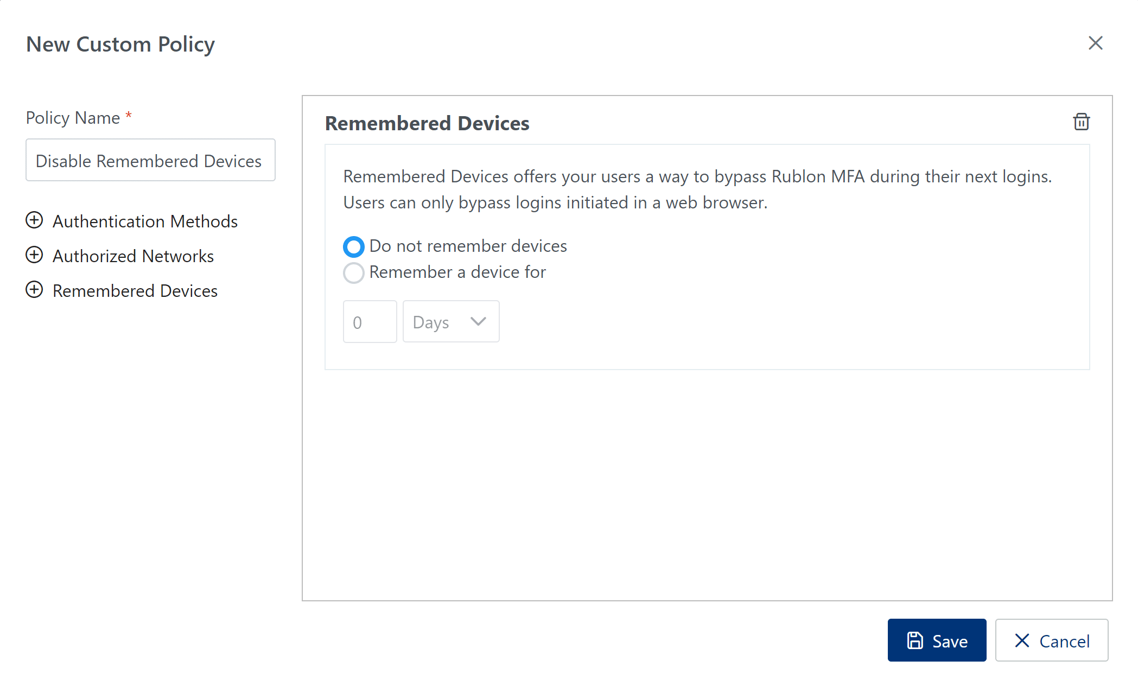Viewport: 1138px width, 686px height.
Task: Select the "Remember a device for" radio button
Action: click(x=353, y=272)
